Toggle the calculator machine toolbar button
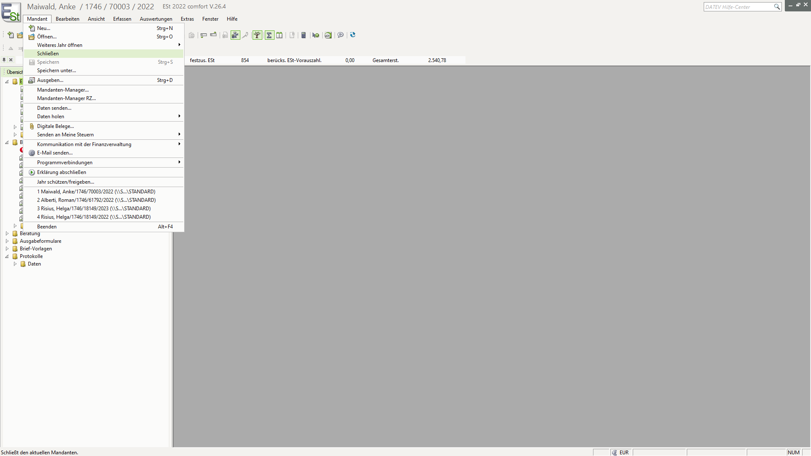 [235, 35]
